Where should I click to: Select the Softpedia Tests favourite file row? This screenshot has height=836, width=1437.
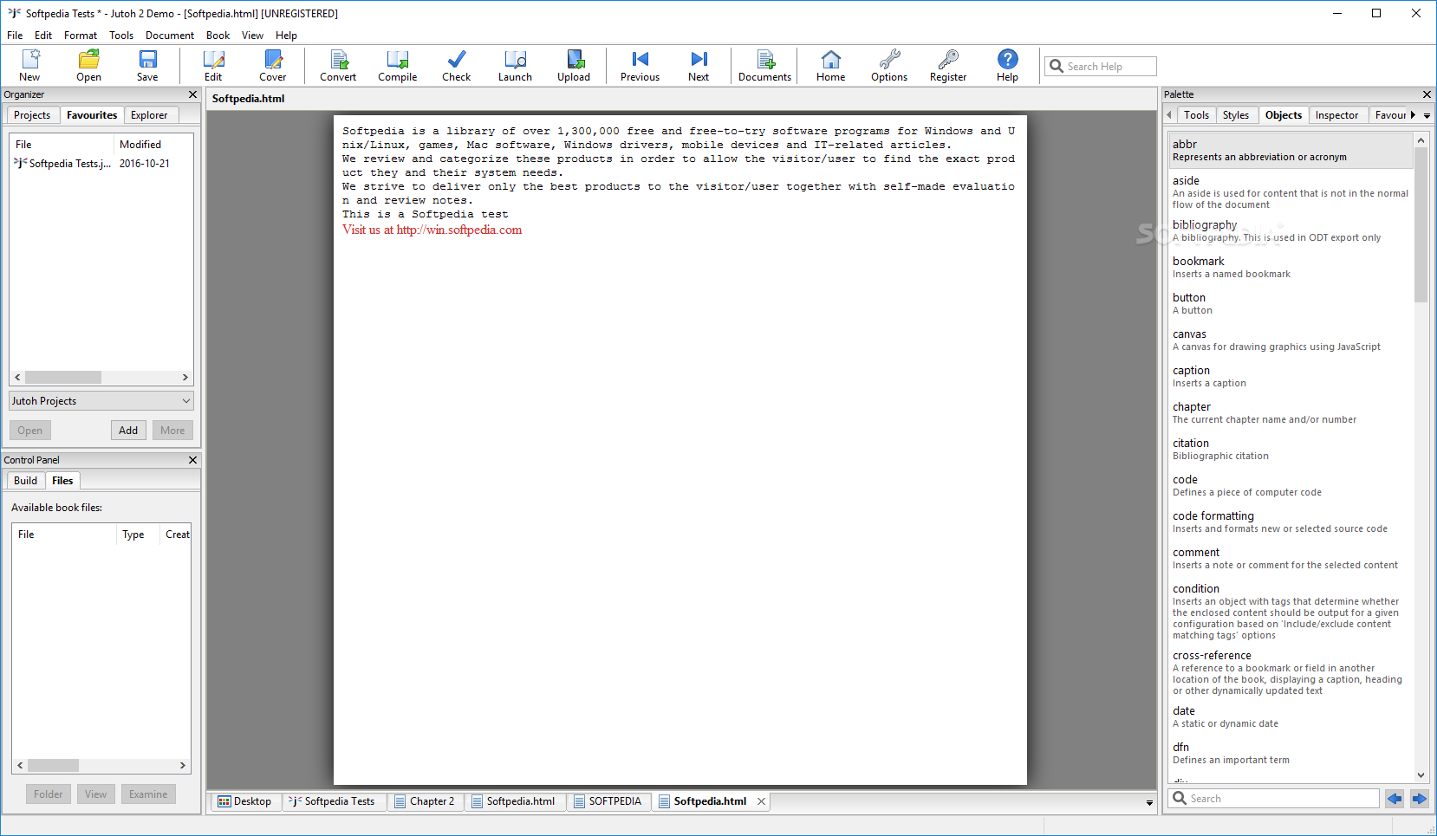pos(101,164)
